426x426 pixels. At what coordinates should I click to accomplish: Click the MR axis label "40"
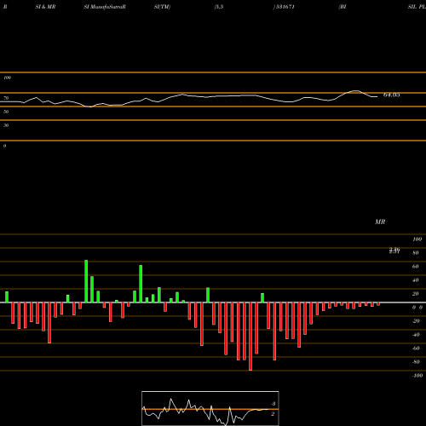pos(416,280)
